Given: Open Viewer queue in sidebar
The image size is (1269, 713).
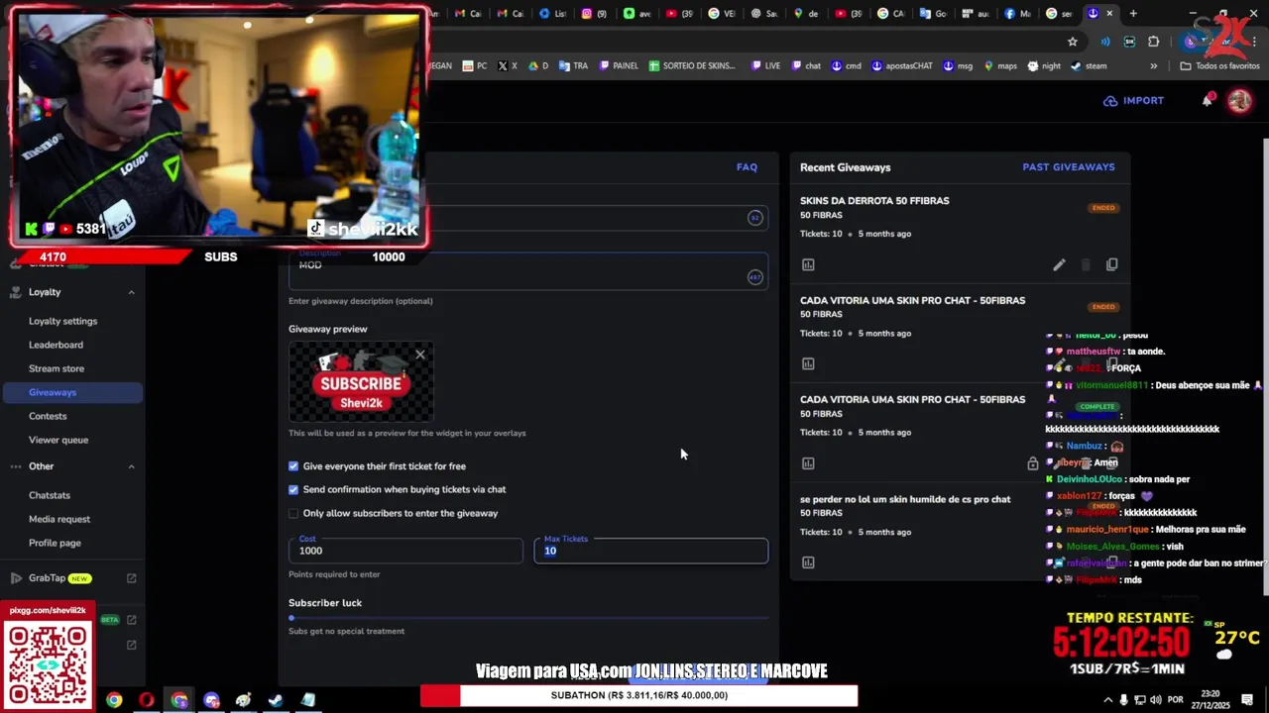Looking at the screenshot, I should (x=58, y=440).
